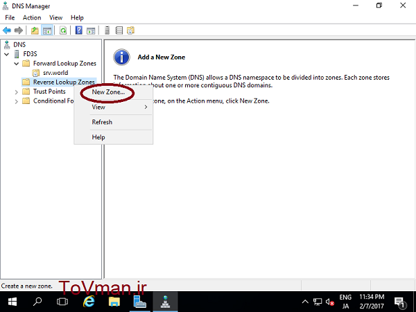Click the srv.world zone file icon
The image size is (416, 312).
click(36, 73)
